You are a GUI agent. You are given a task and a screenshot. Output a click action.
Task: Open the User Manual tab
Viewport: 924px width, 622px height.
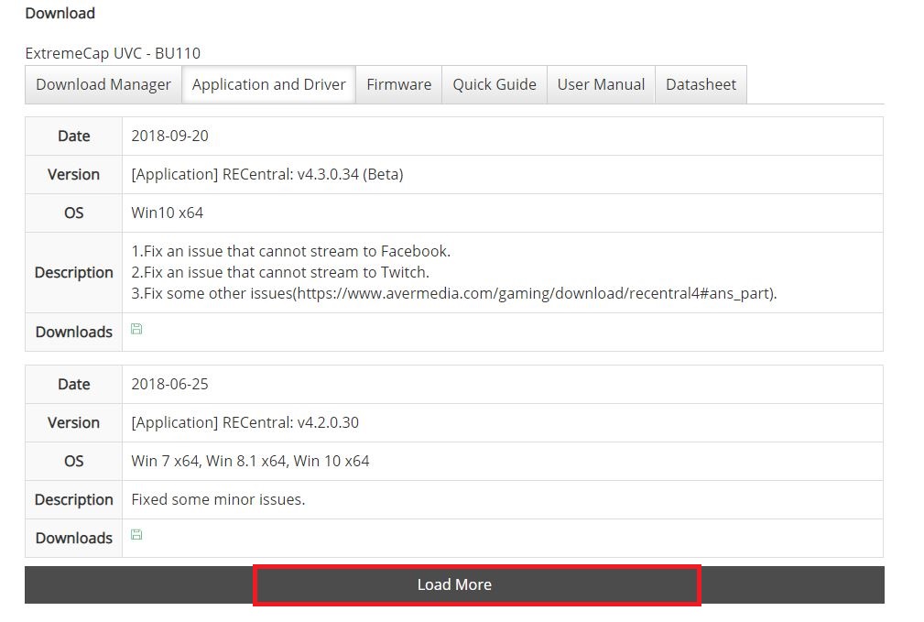click(x=601, y=84)
